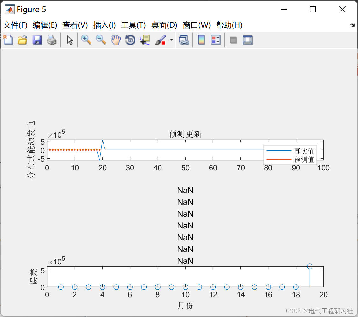Open the 帮助(H) menu
This screenshot has width=358, height=317.
coord(229,25)
